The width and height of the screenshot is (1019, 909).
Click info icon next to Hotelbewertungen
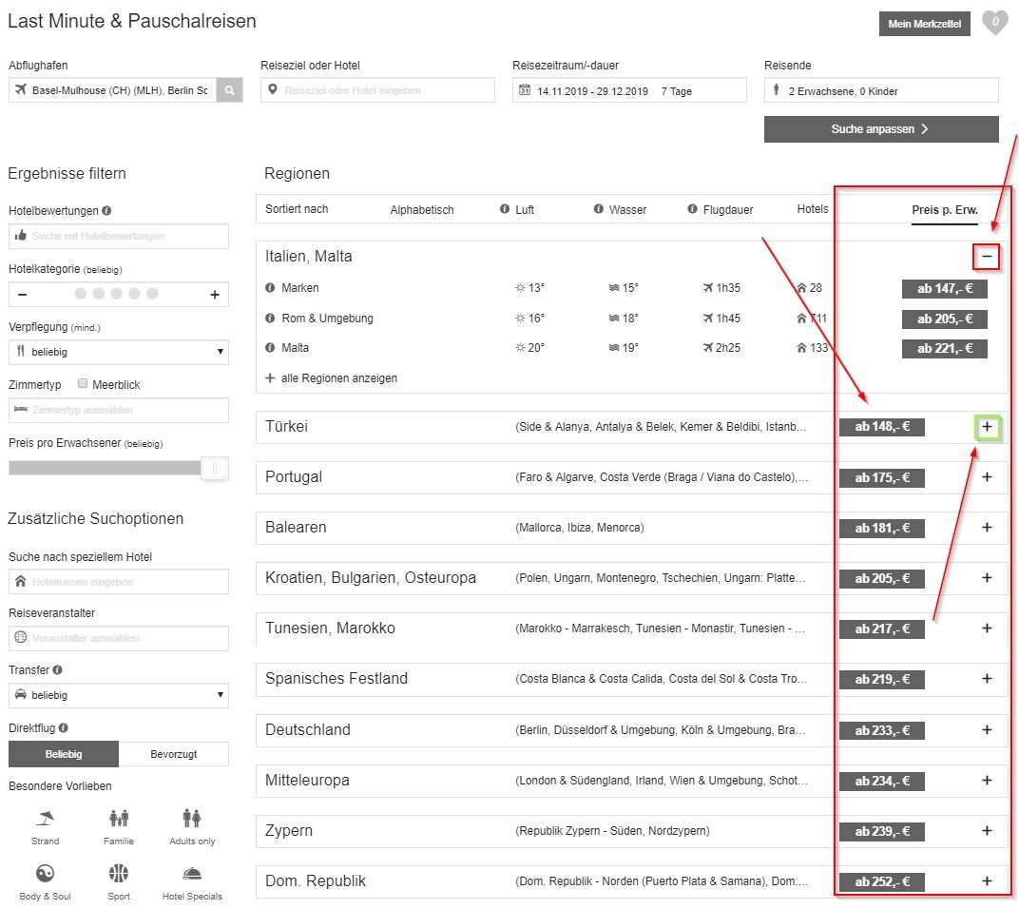106,211
